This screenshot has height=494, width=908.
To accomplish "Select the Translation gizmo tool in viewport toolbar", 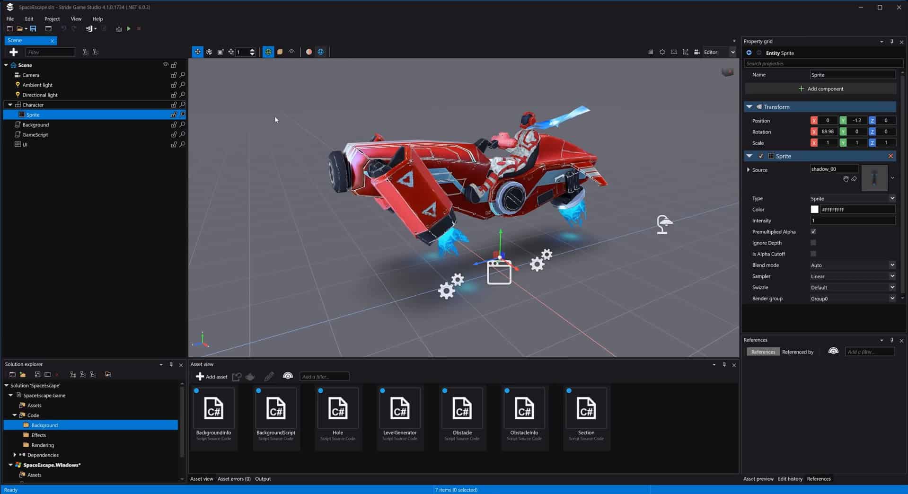I will click(x=197, y=52).
